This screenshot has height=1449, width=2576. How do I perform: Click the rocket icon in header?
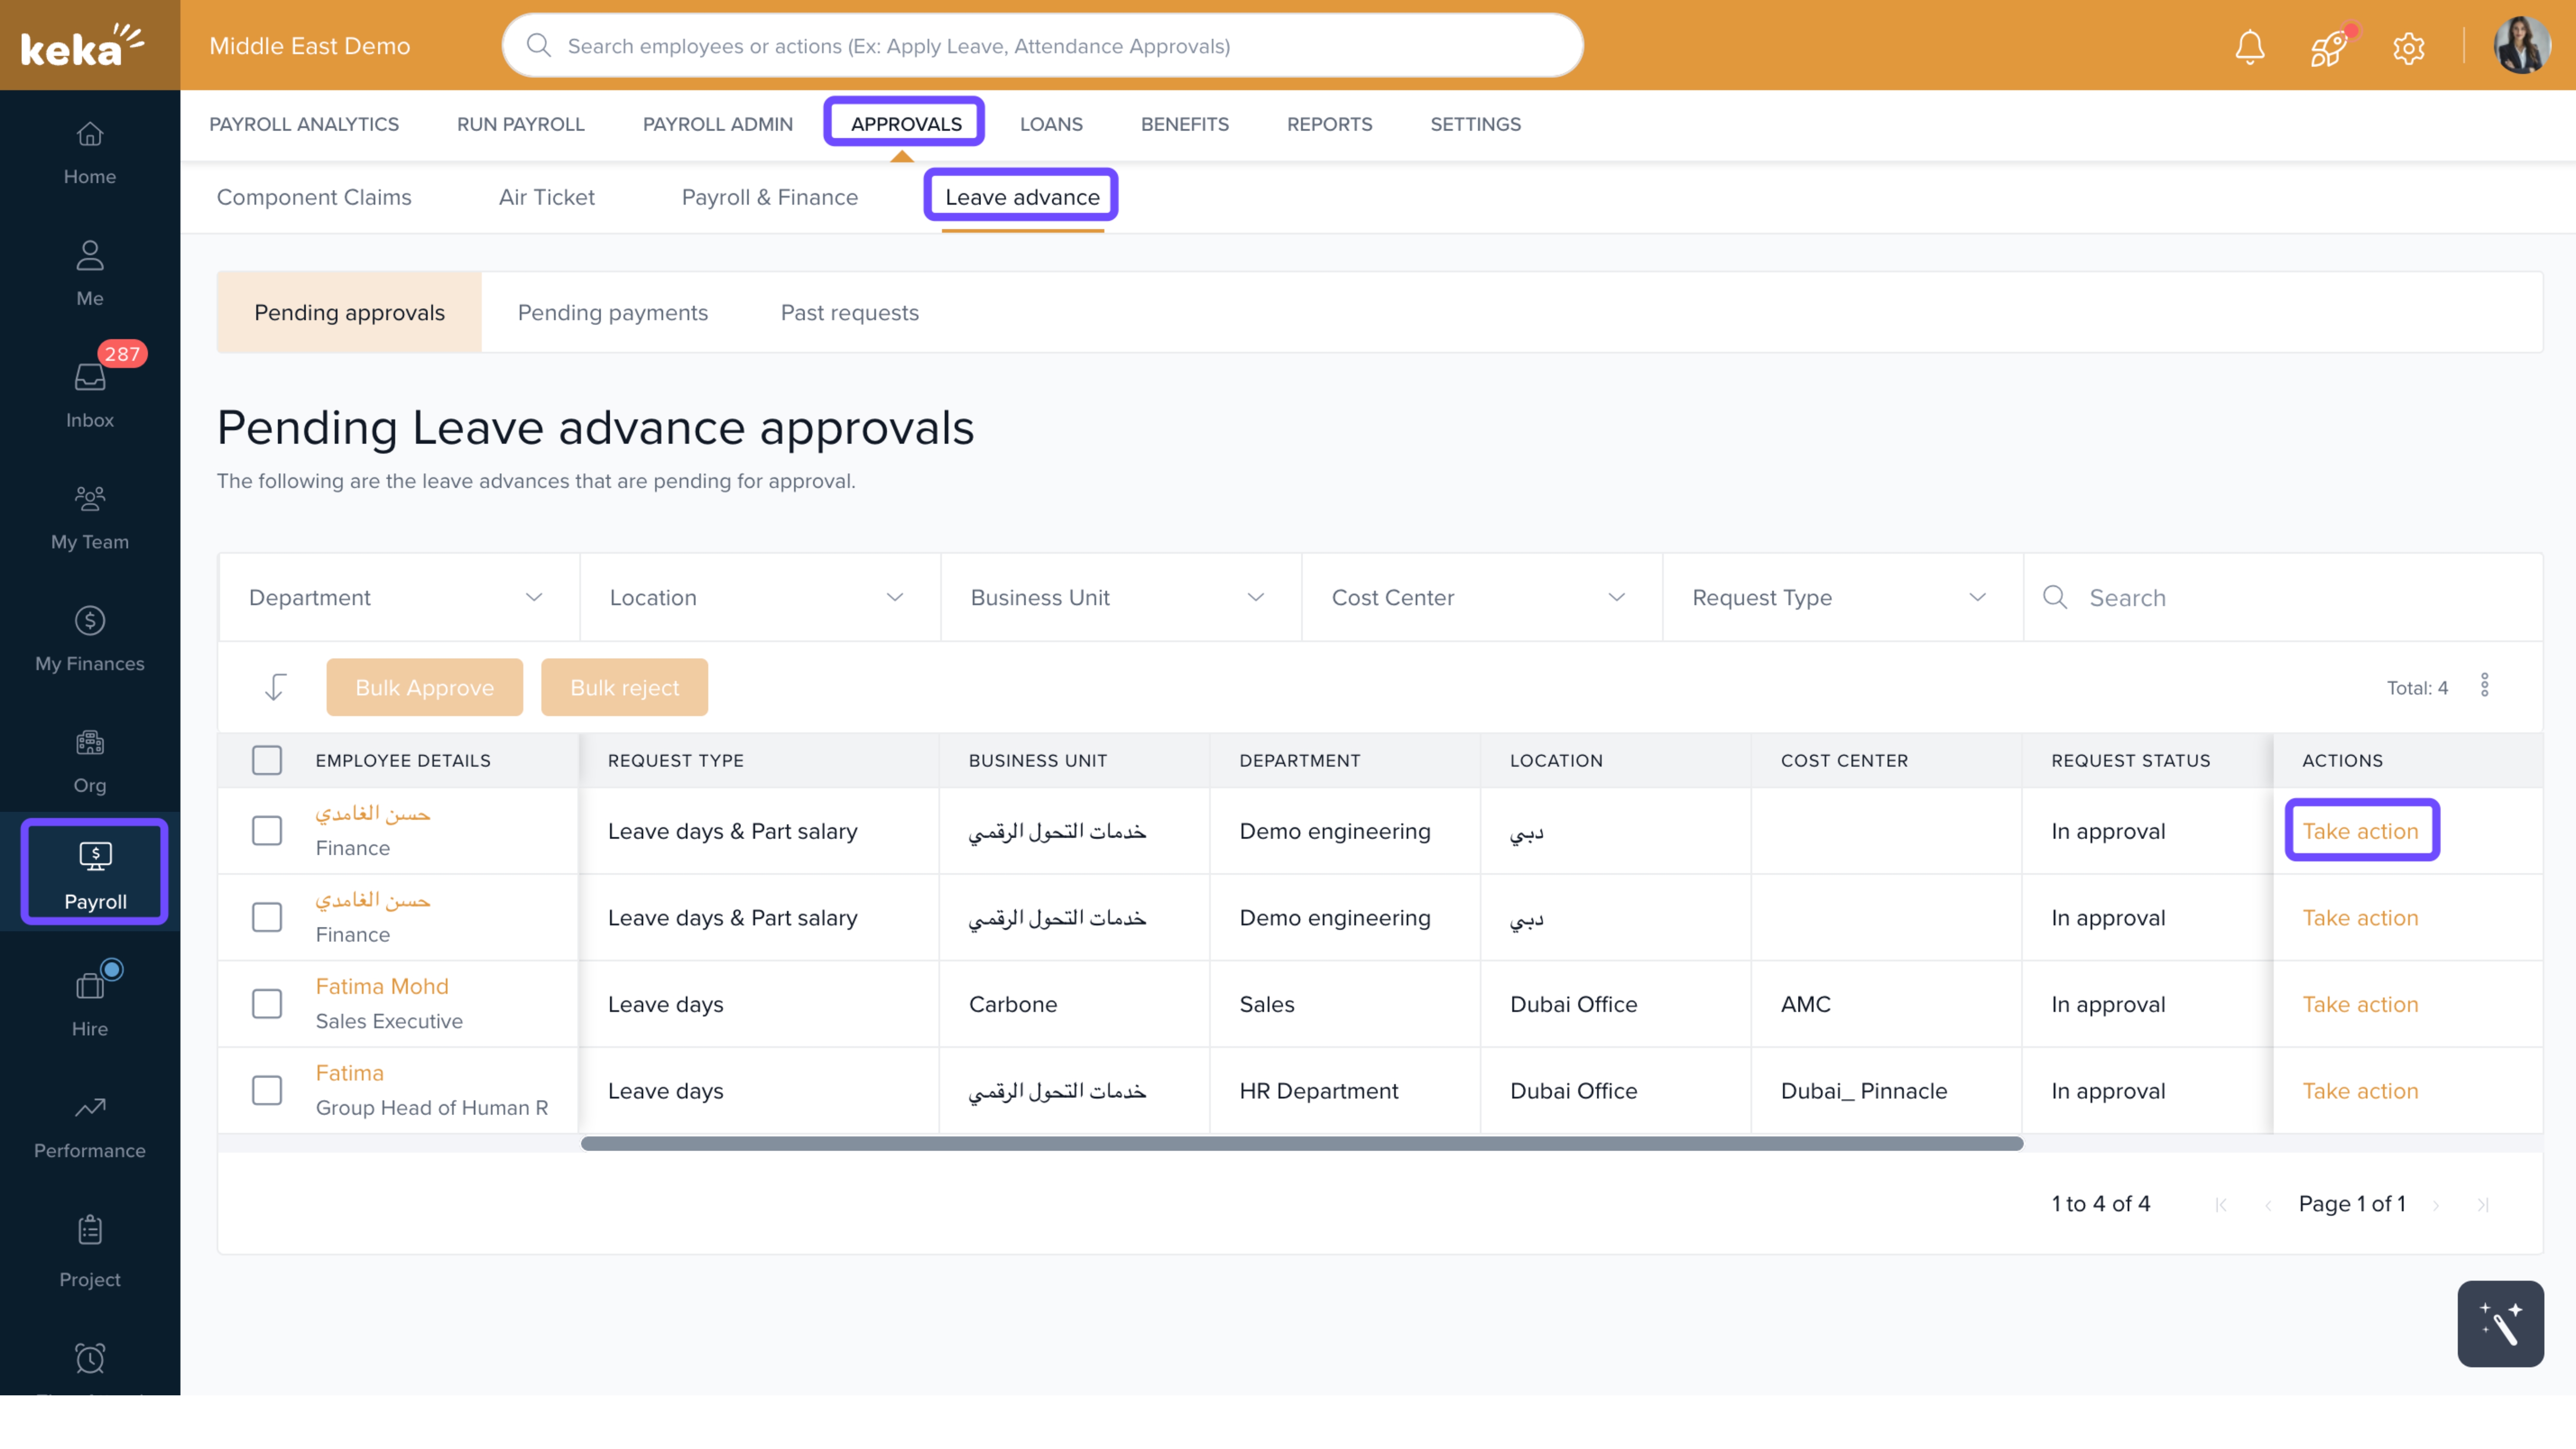[2328, 46]
